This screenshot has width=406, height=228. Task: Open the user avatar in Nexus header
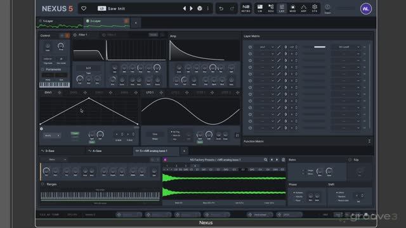(366, 9)
